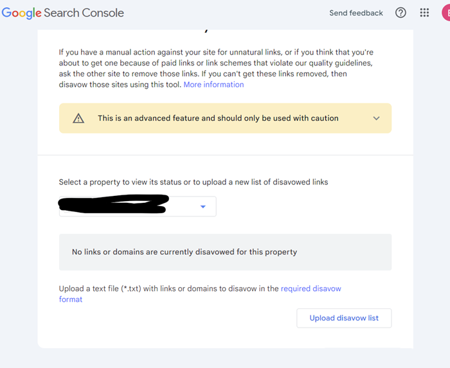Click the pink account avatar
Screen dimensions: 450x368
pos(446,13)
